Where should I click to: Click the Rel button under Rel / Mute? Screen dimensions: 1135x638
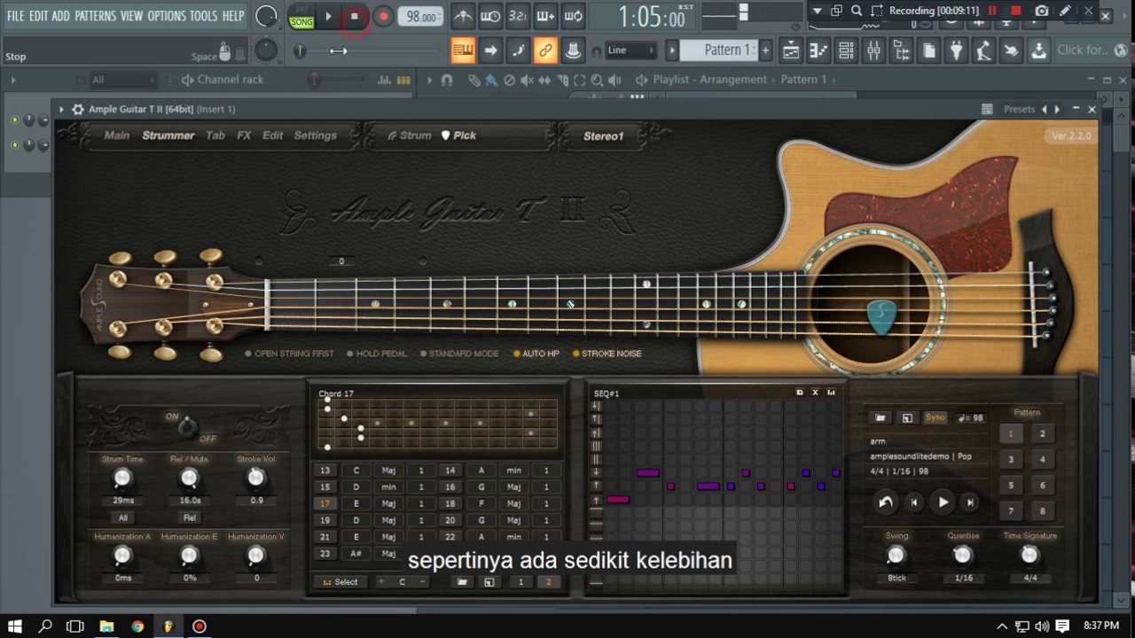(x=189, y=517)
